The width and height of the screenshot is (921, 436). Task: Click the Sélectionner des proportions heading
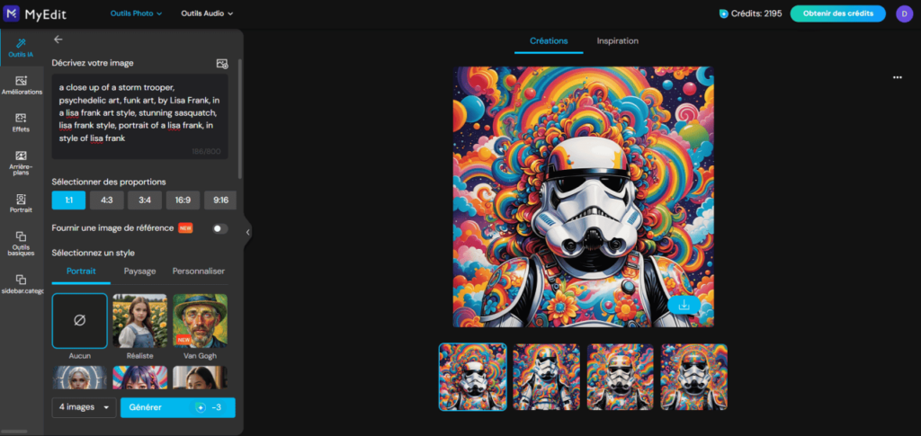pos(109,182)
